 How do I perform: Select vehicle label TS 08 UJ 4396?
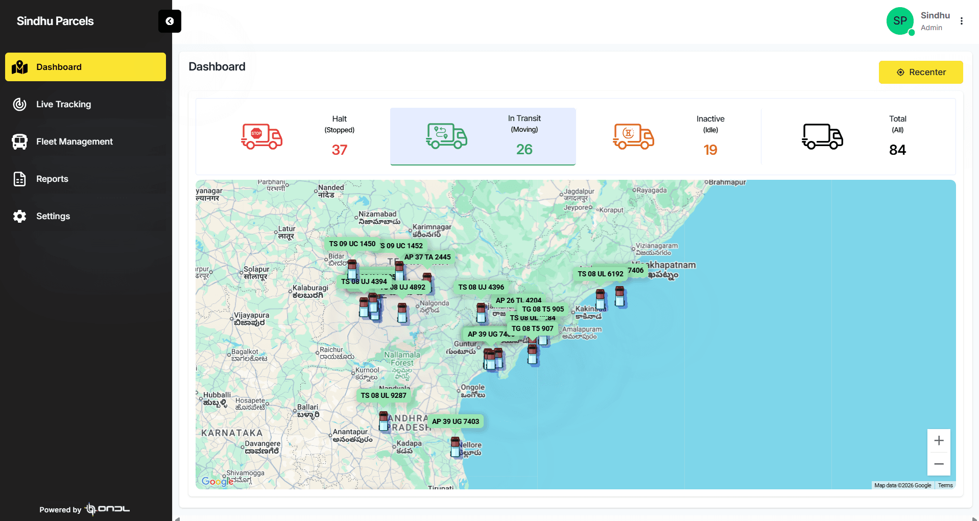(x=481, y=287)
